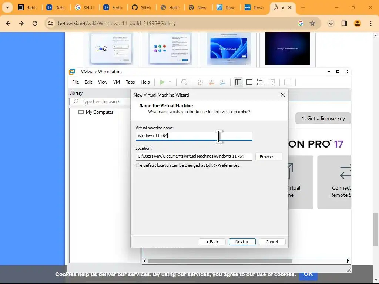The width and height of the screenshot is (379, 284).
Task: Open the 'Meet Windows 11' gallery thumbnail
Action: click(x=229, y=49)
